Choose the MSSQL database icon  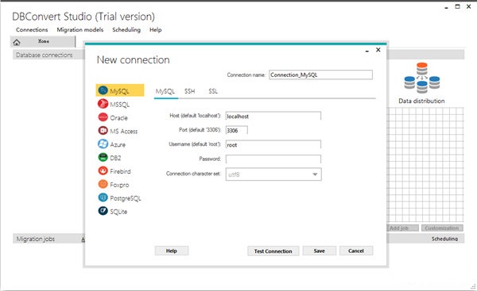pos(103,104)
